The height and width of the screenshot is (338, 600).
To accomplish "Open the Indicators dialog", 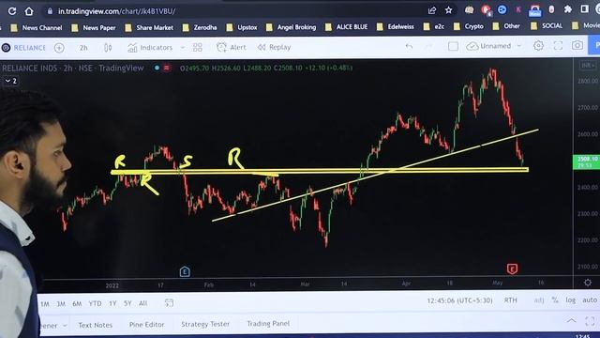I will click(150, 48).
